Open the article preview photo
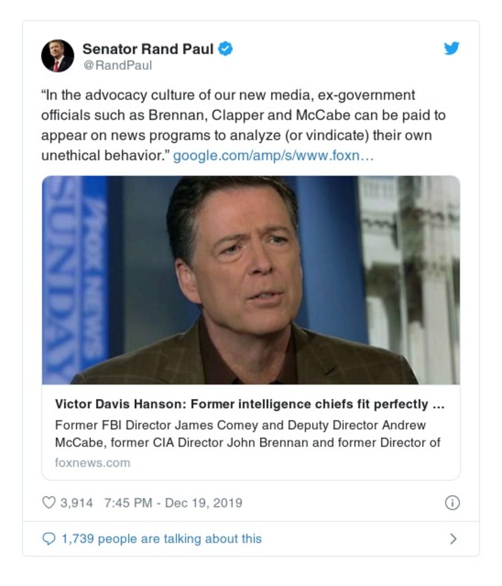 pos(251,279)
